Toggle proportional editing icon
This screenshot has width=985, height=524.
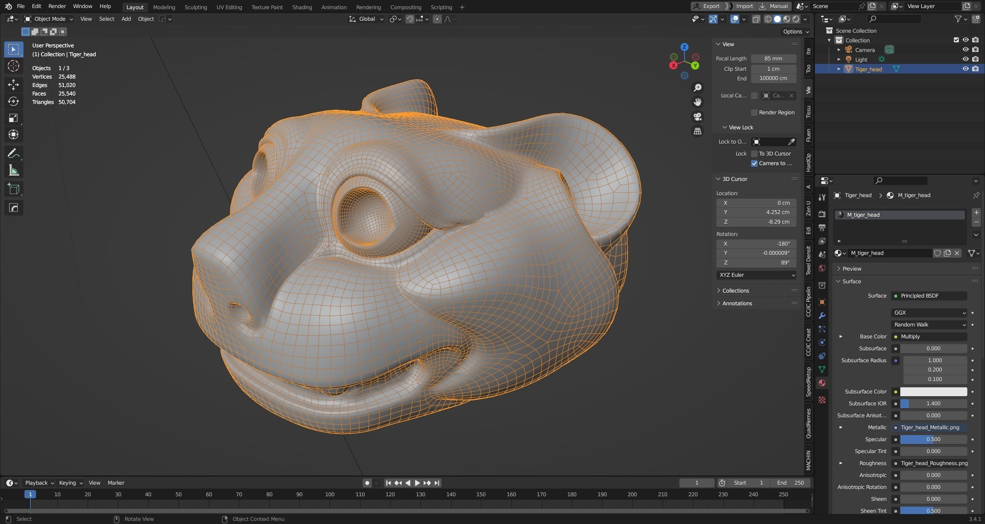point(437,19)
